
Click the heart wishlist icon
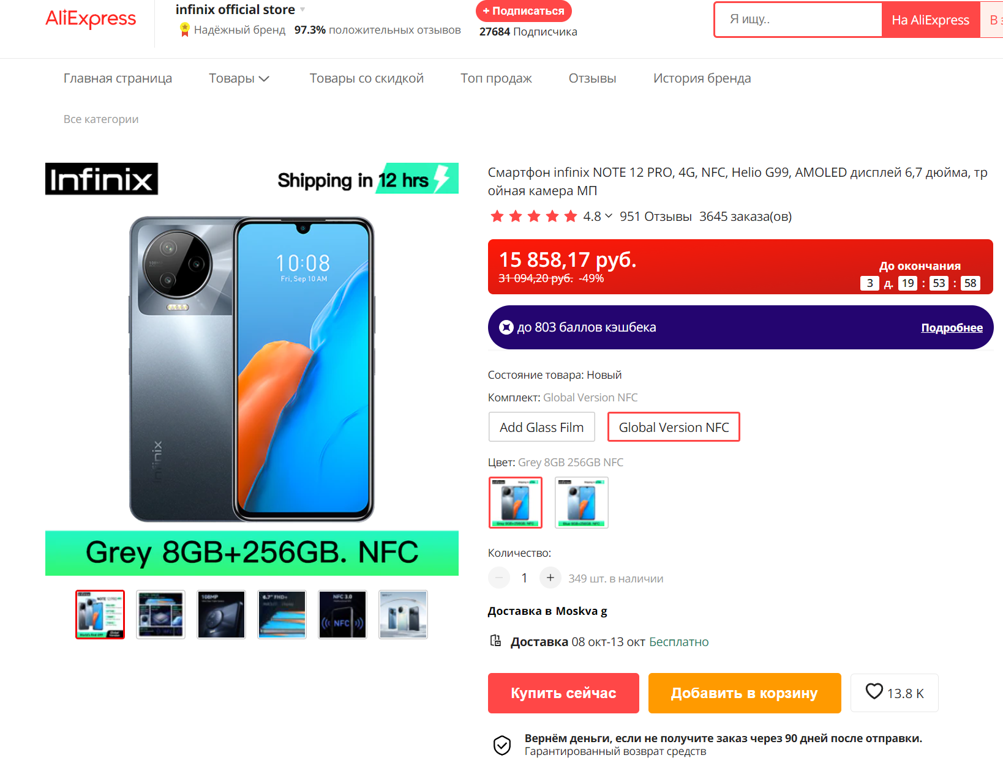pos(874,691)
